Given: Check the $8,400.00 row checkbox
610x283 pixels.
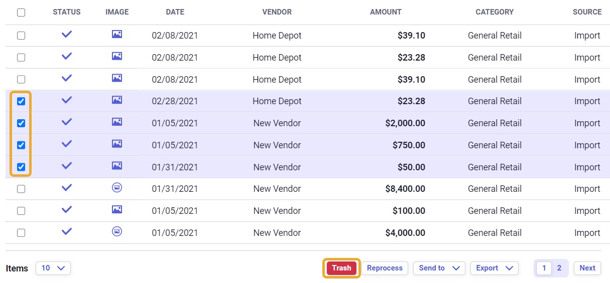Looking at the screenshot, I should [21, 189].
